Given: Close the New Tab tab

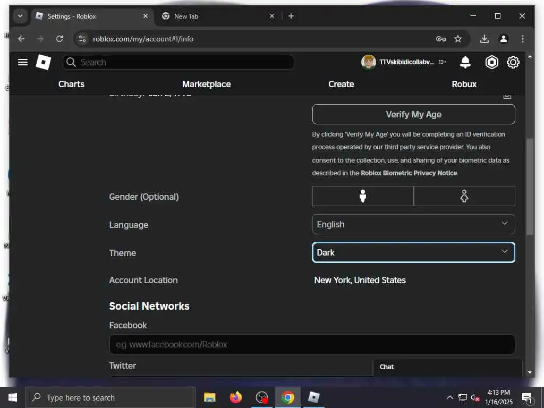Looking at the screenshot, I should [272, 16].
